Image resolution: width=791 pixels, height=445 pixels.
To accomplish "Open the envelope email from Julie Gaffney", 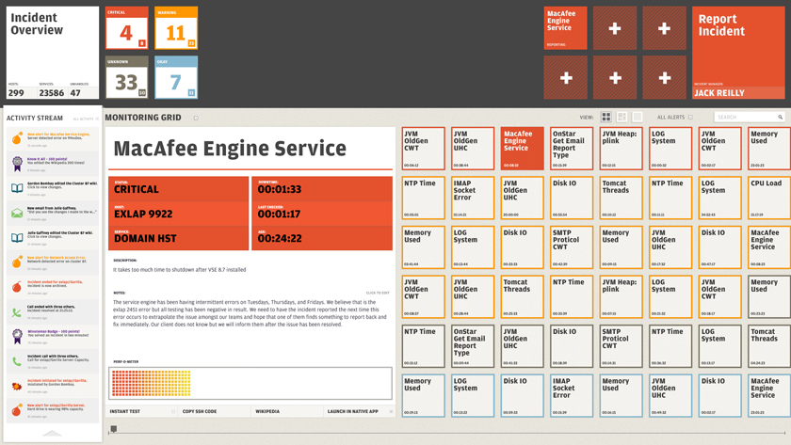I will 53,213.
